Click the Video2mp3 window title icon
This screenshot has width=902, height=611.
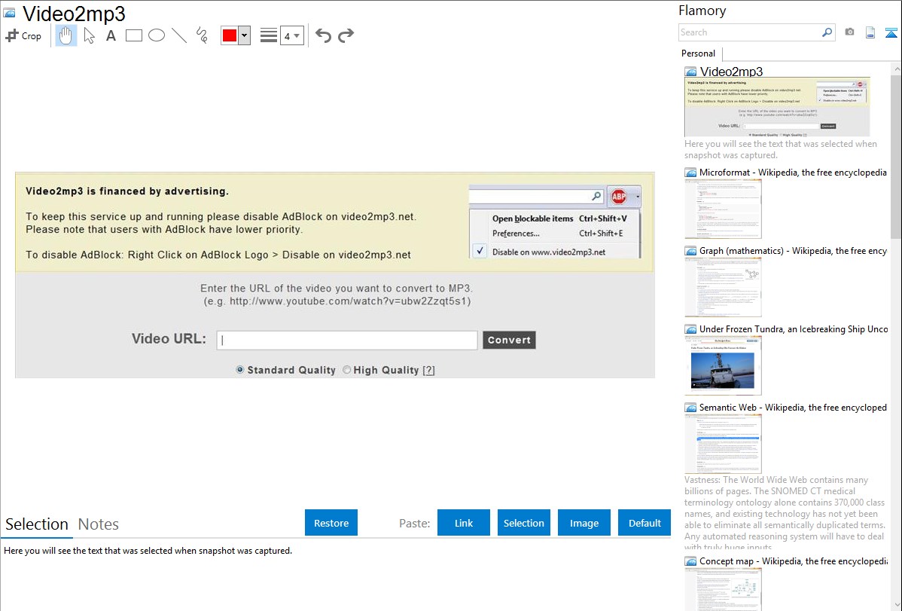(9, 13)
